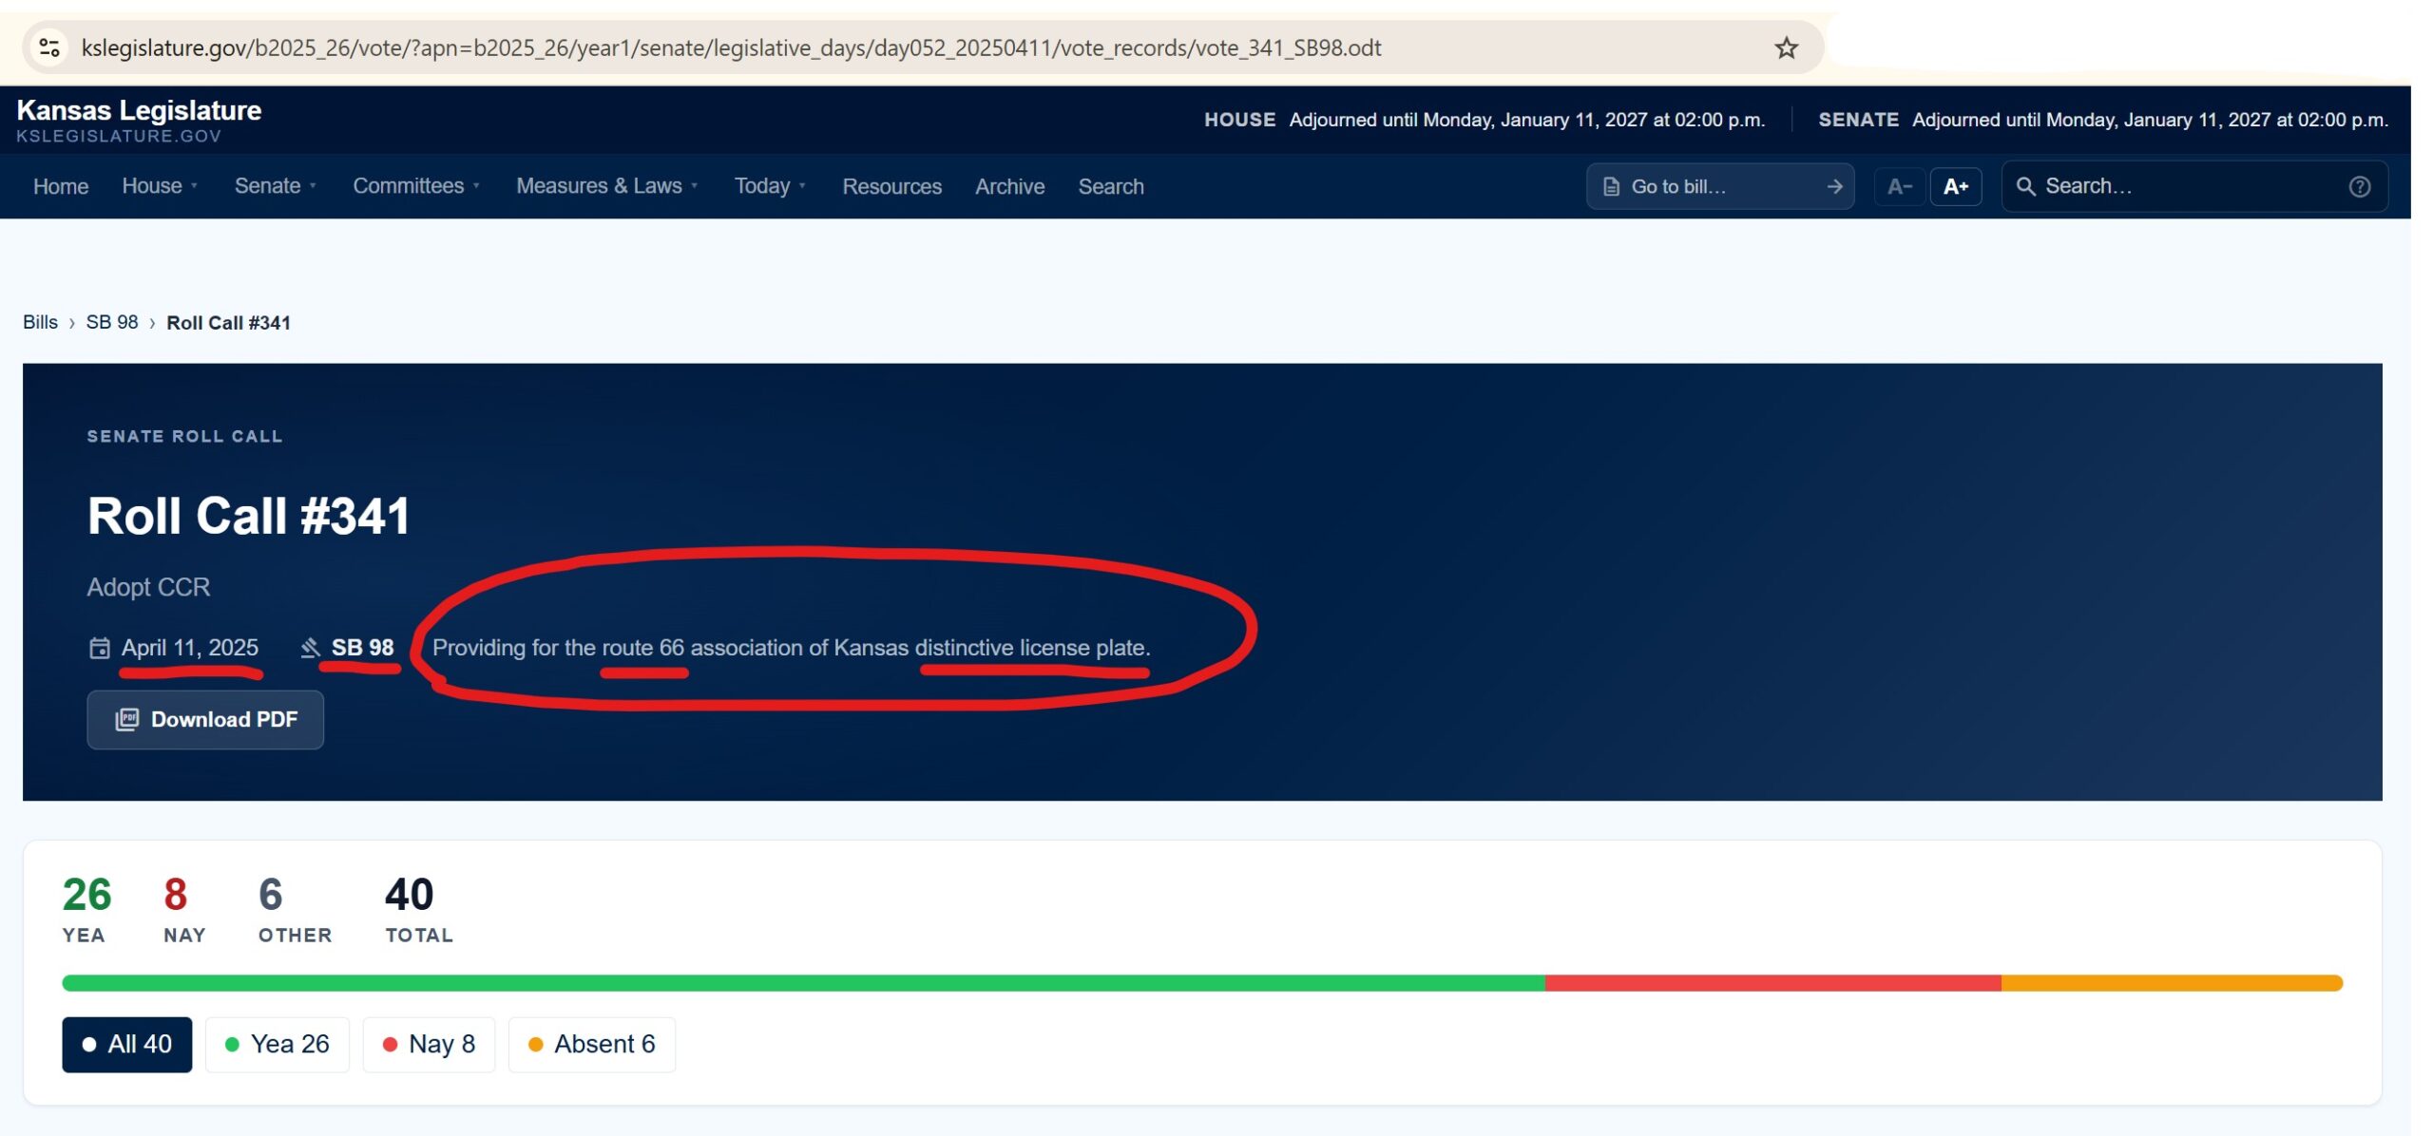Expand the Senate dropdown menu

tap(276, 187)
